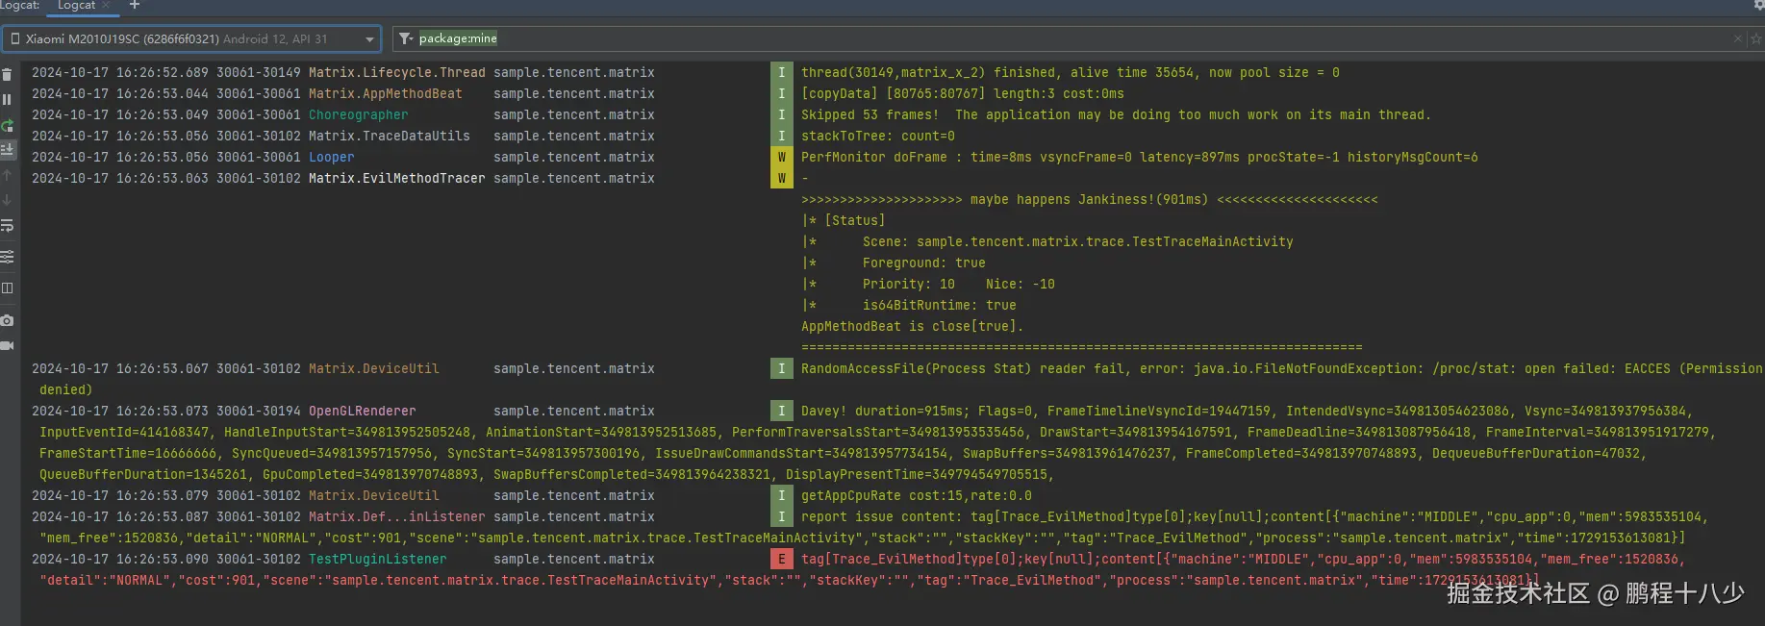Toggle soft-wrap for log lines
The image size is (1765, 626).
[x=7, y=226]
